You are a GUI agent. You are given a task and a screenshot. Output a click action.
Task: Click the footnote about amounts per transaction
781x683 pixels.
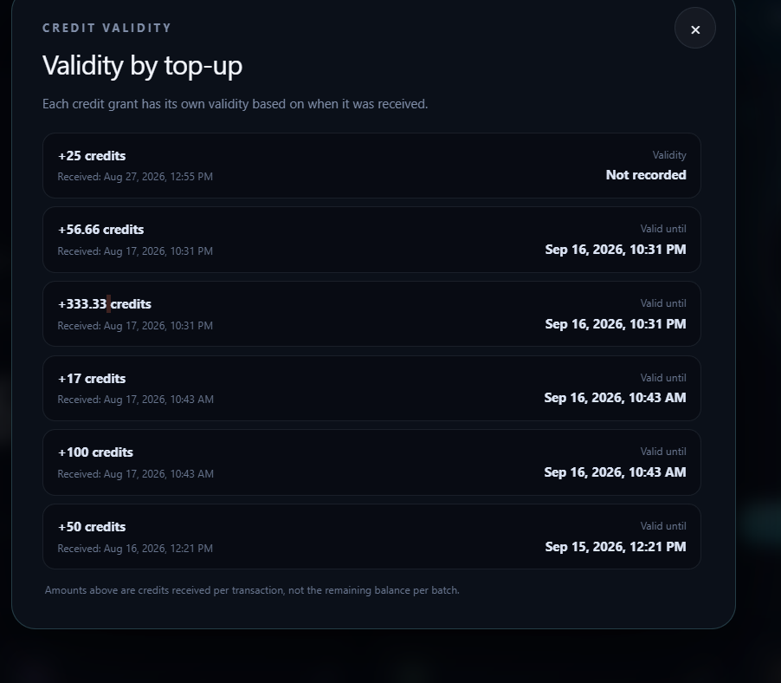[x=252, y=590]
